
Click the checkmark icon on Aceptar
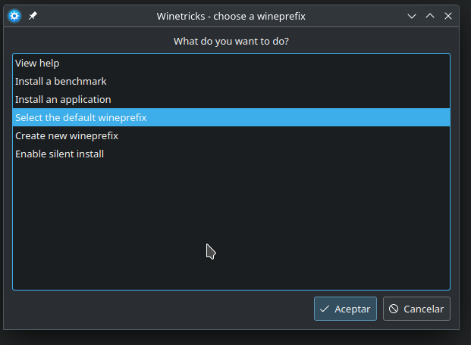click(325, 309)
